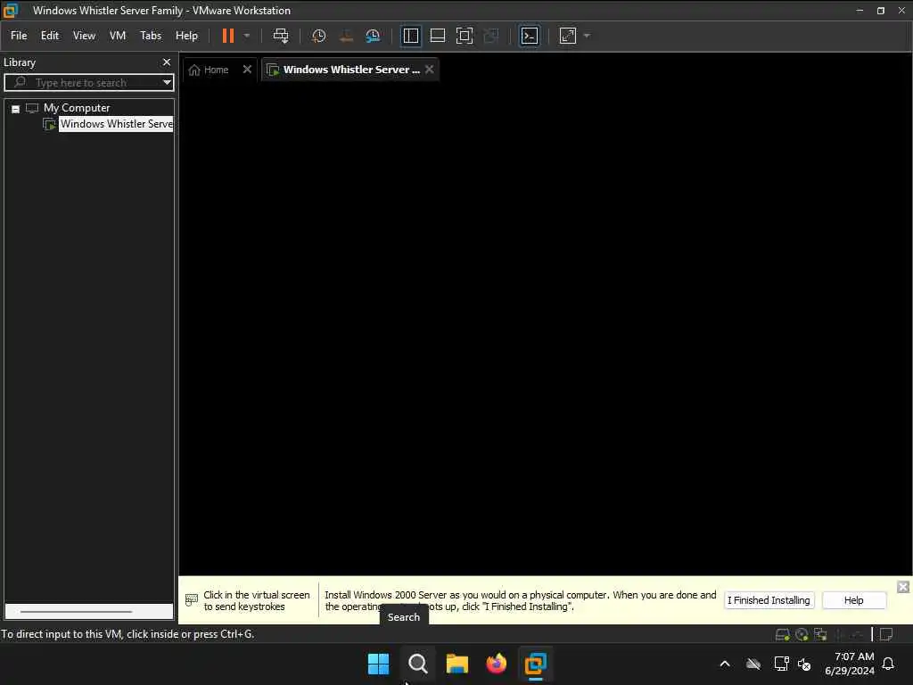
Task: Open the VM menu
Action: click(x=118, y=36)
